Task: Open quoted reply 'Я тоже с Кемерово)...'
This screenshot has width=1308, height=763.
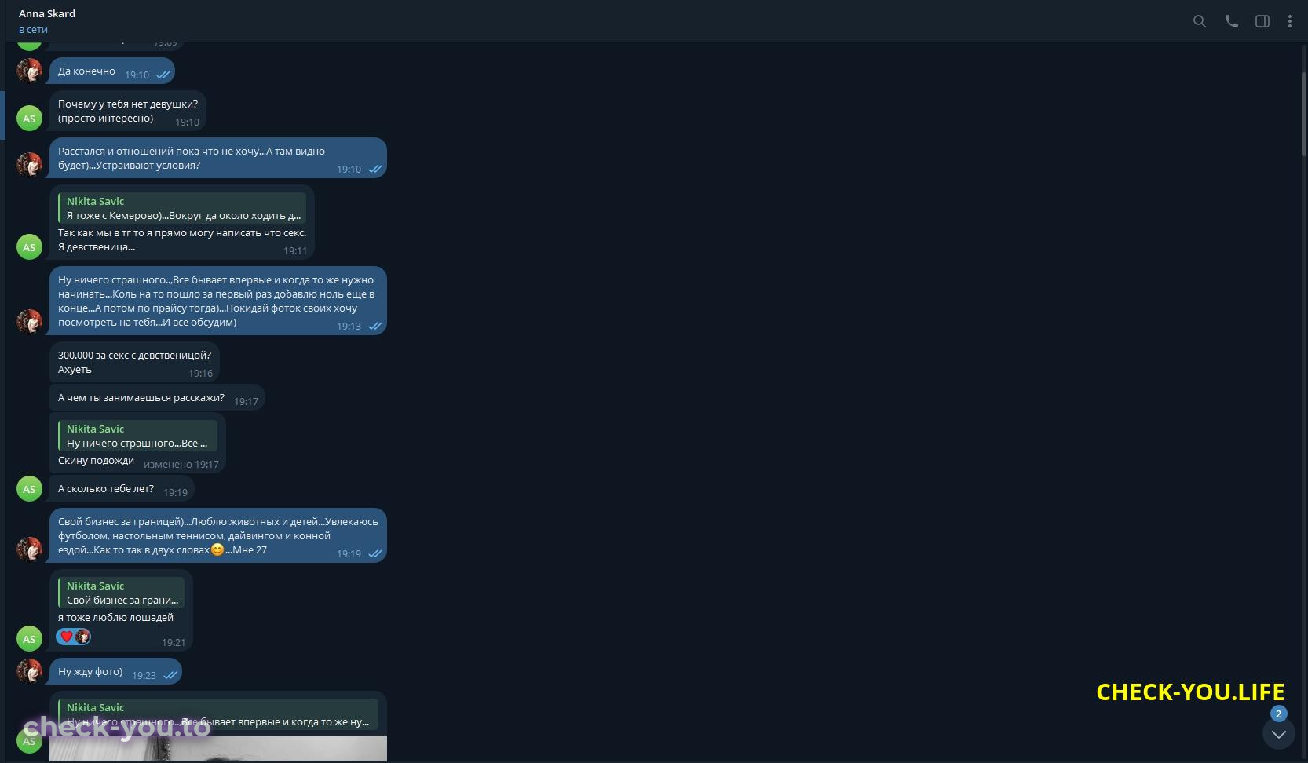Action: click(182, 208)
